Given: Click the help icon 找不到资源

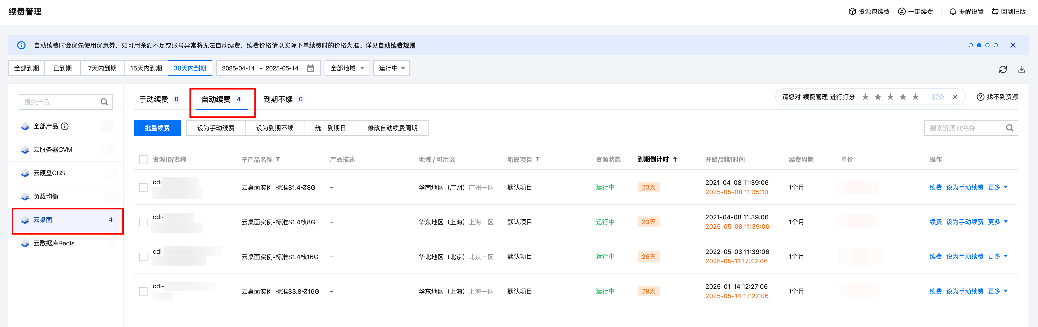Looking at the screenshot, I should [x=980, y=97].
